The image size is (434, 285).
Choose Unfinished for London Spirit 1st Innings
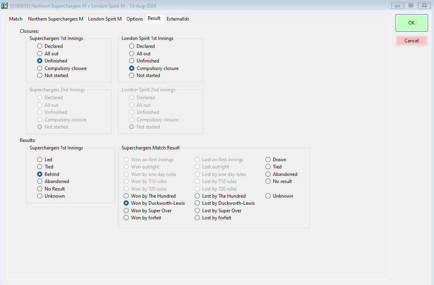(x=144, y=60)
